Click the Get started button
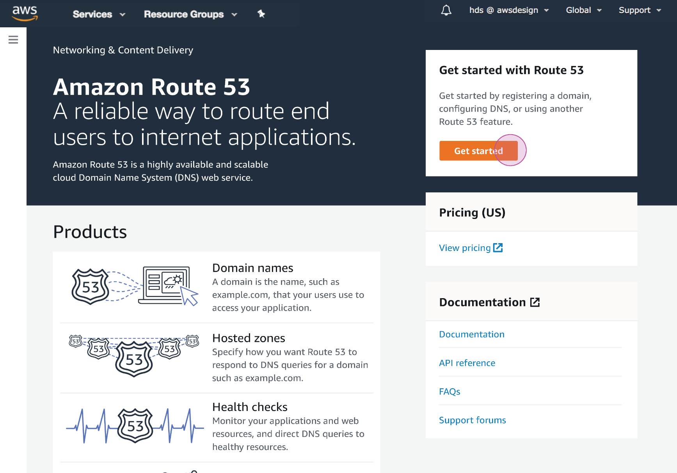Image resolution: width=677 pixels, height=473 pixels. pos(478,151)
